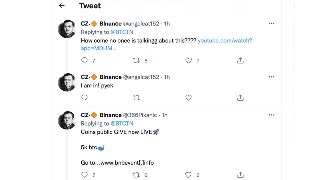
Task: Reply to the "5k btc" giveaway tweet
Action: [84, 175]
